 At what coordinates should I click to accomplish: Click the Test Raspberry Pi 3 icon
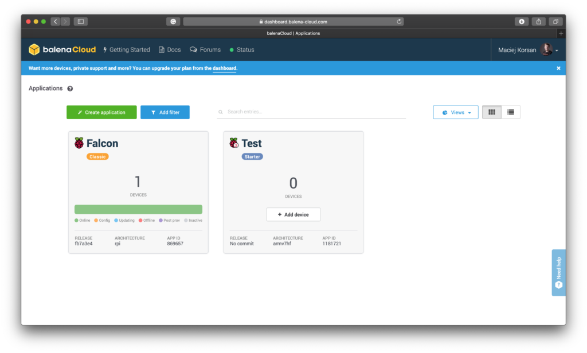click(x=234, y=143)
